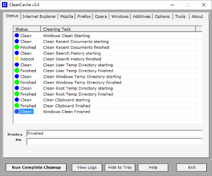Image resolution: width=212 pixels, height=176 pixels.
Task: Select 'Windows Clean Starting' task text
Action: click(x=66, y=36)
